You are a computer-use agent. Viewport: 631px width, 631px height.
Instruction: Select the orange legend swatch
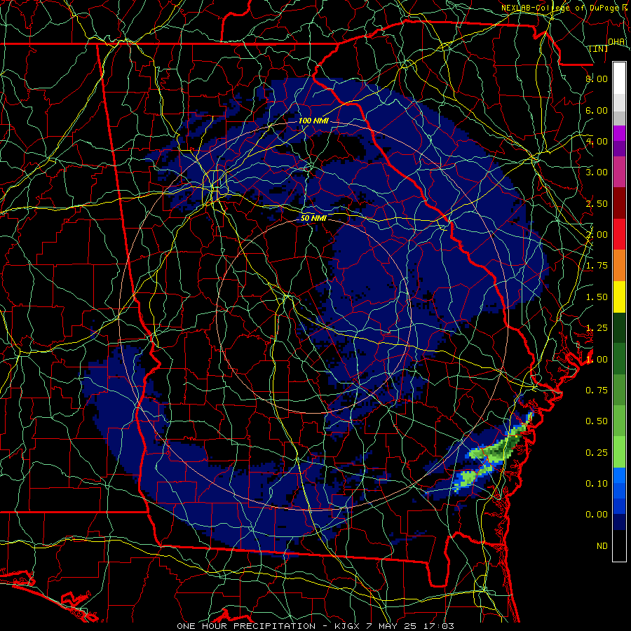[619, 266]
